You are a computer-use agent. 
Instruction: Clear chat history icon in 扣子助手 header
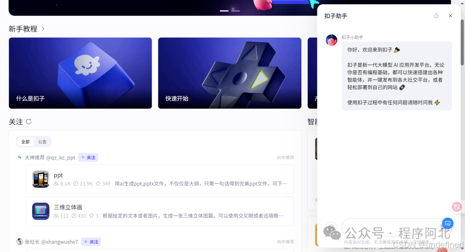coord(436,15)
